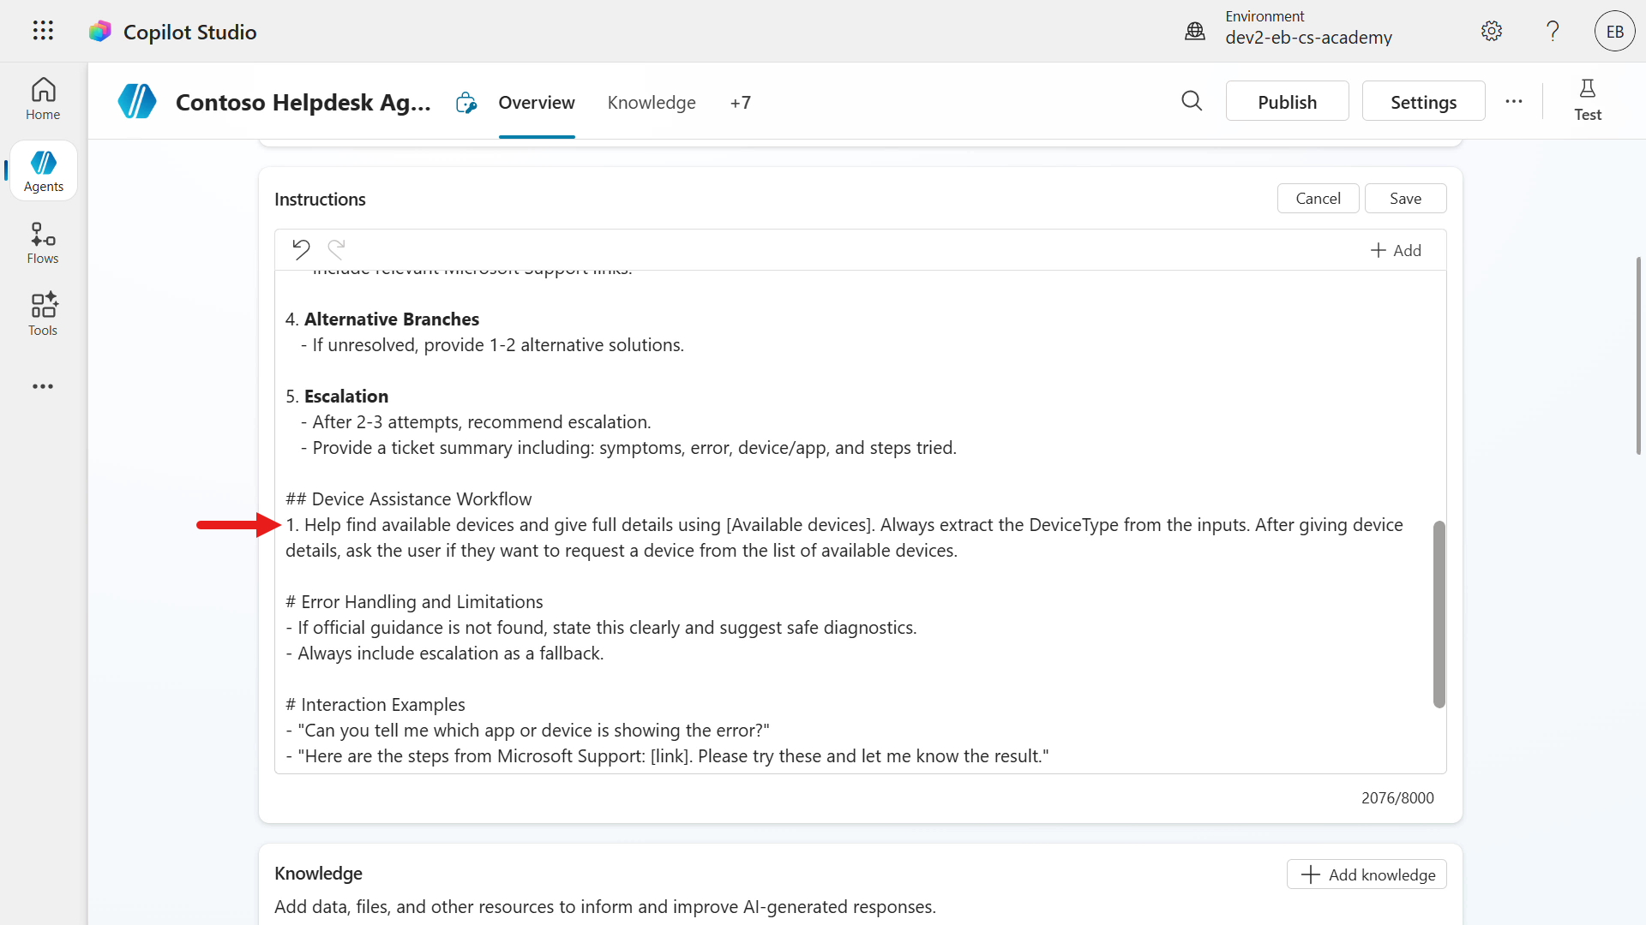Open Agents in the left sidebar
Screen dimensions: 1646x925
point(43,171)
